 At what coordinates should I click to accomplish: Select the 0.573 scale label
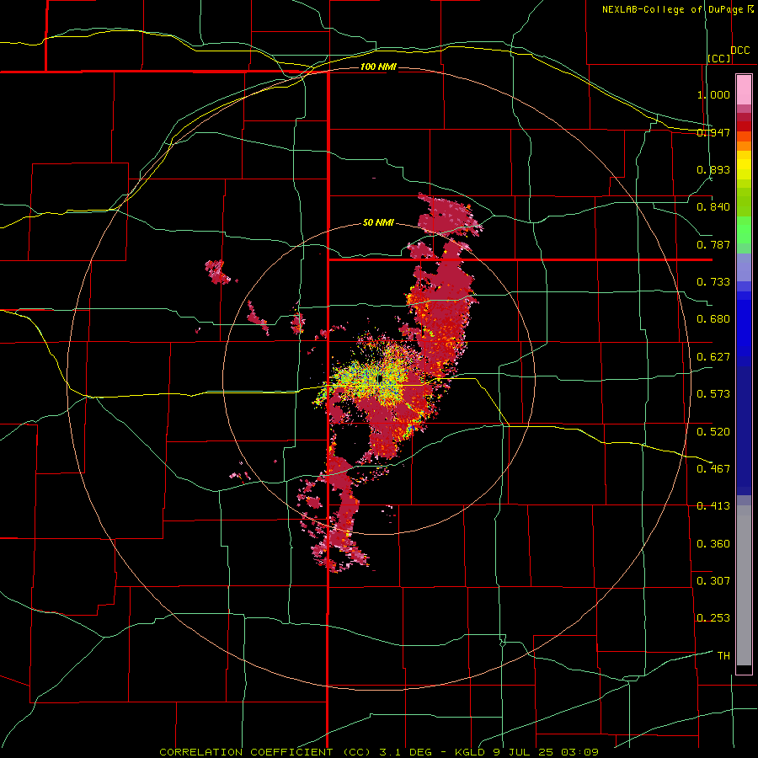point(713,394)
